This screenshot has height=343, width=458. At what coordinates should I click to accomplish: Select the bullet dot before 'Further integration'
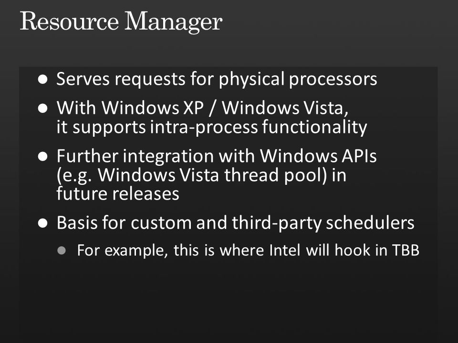42,157
